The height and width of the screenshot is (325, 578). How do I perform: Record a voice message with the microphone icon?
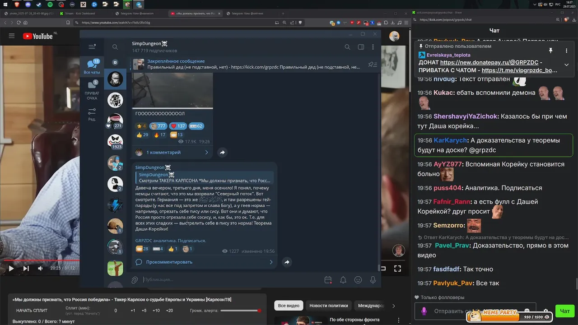373,280
